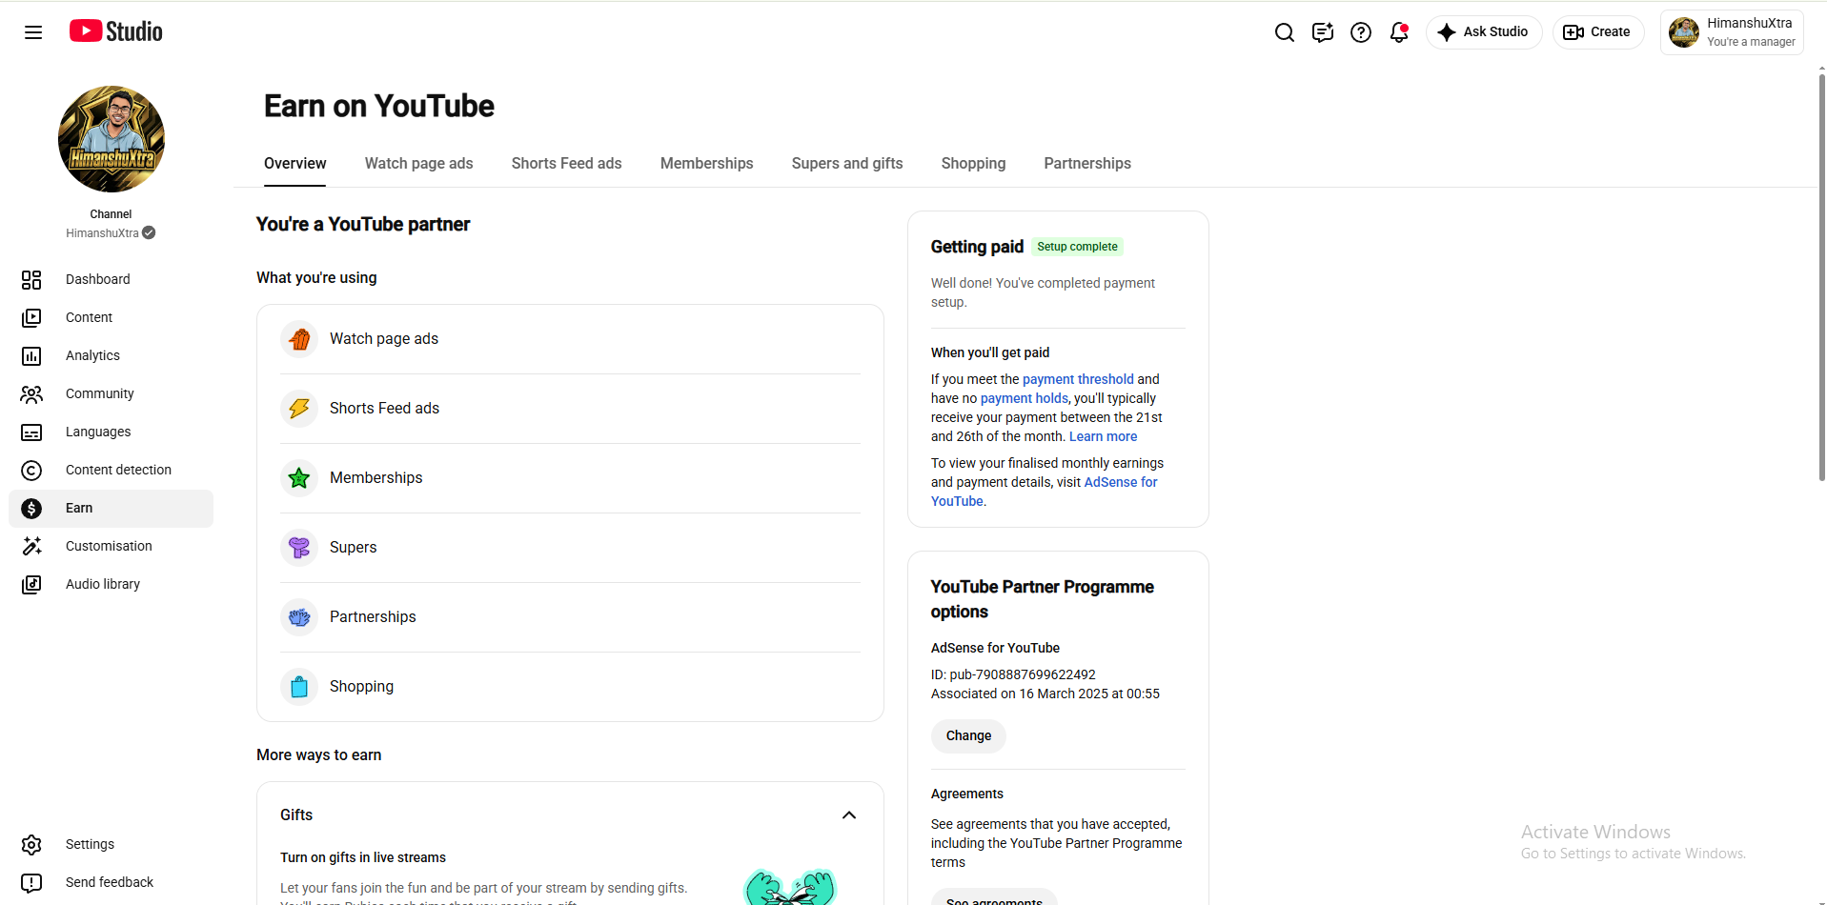Open the Help question mark icon
The width and height of the screenshot is (1827, 905).
click(1361, 32)
